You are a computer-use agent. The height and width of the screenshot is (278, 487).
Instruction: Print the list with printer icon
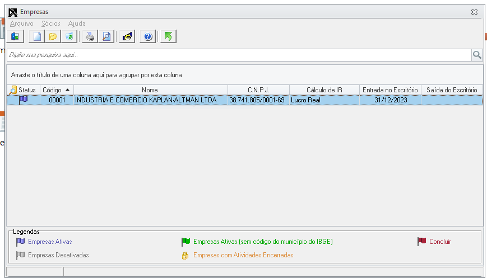click(x=90, y=37)
